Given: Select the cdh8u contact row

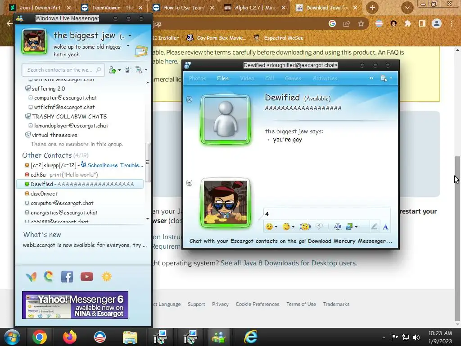Looking at the screenshot, I should pyautogui.click(x=80, y=175).
